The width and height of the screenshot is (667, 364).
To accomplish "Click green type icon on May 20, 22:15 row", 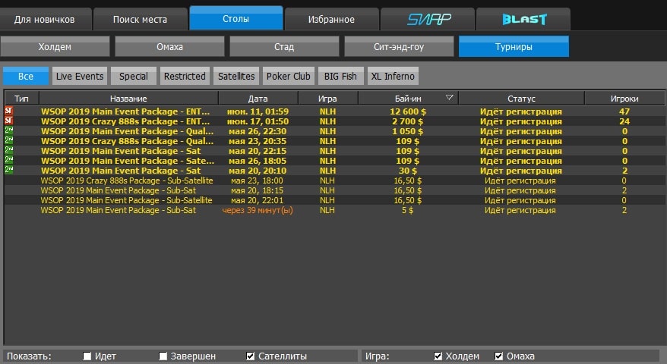I will (9, 151).
